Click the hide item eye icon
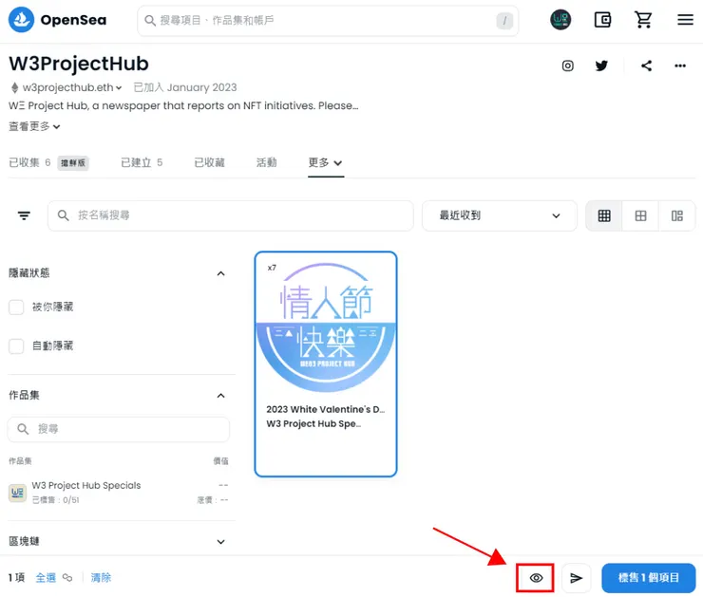 [535, 578]
